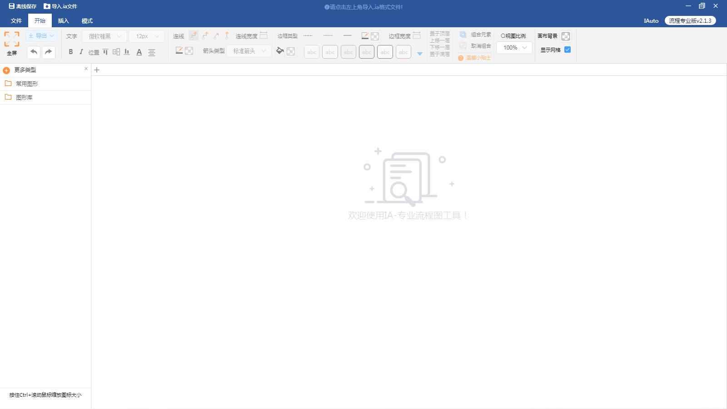
Task: Click the 导入.ia文件 import button
Action: click(60, 6)
